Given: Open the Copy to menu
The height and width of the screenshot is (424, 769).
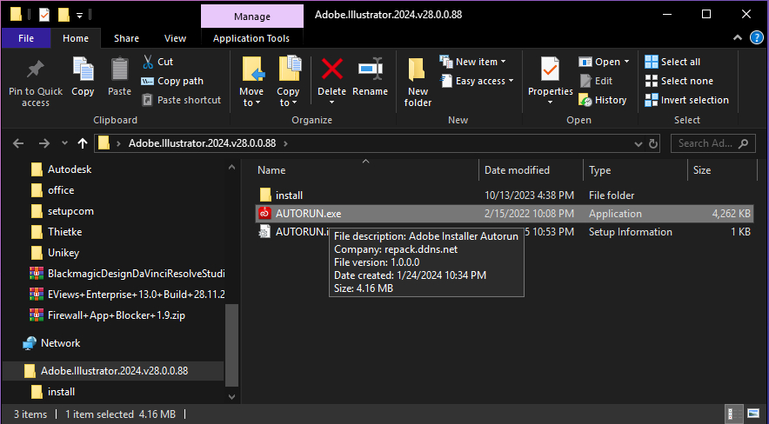Looking at the screenshot, I should (x=288, y=82).
